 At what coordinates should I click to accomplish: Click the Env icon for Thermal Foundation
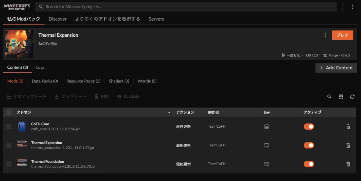click(x=267, y=164)
